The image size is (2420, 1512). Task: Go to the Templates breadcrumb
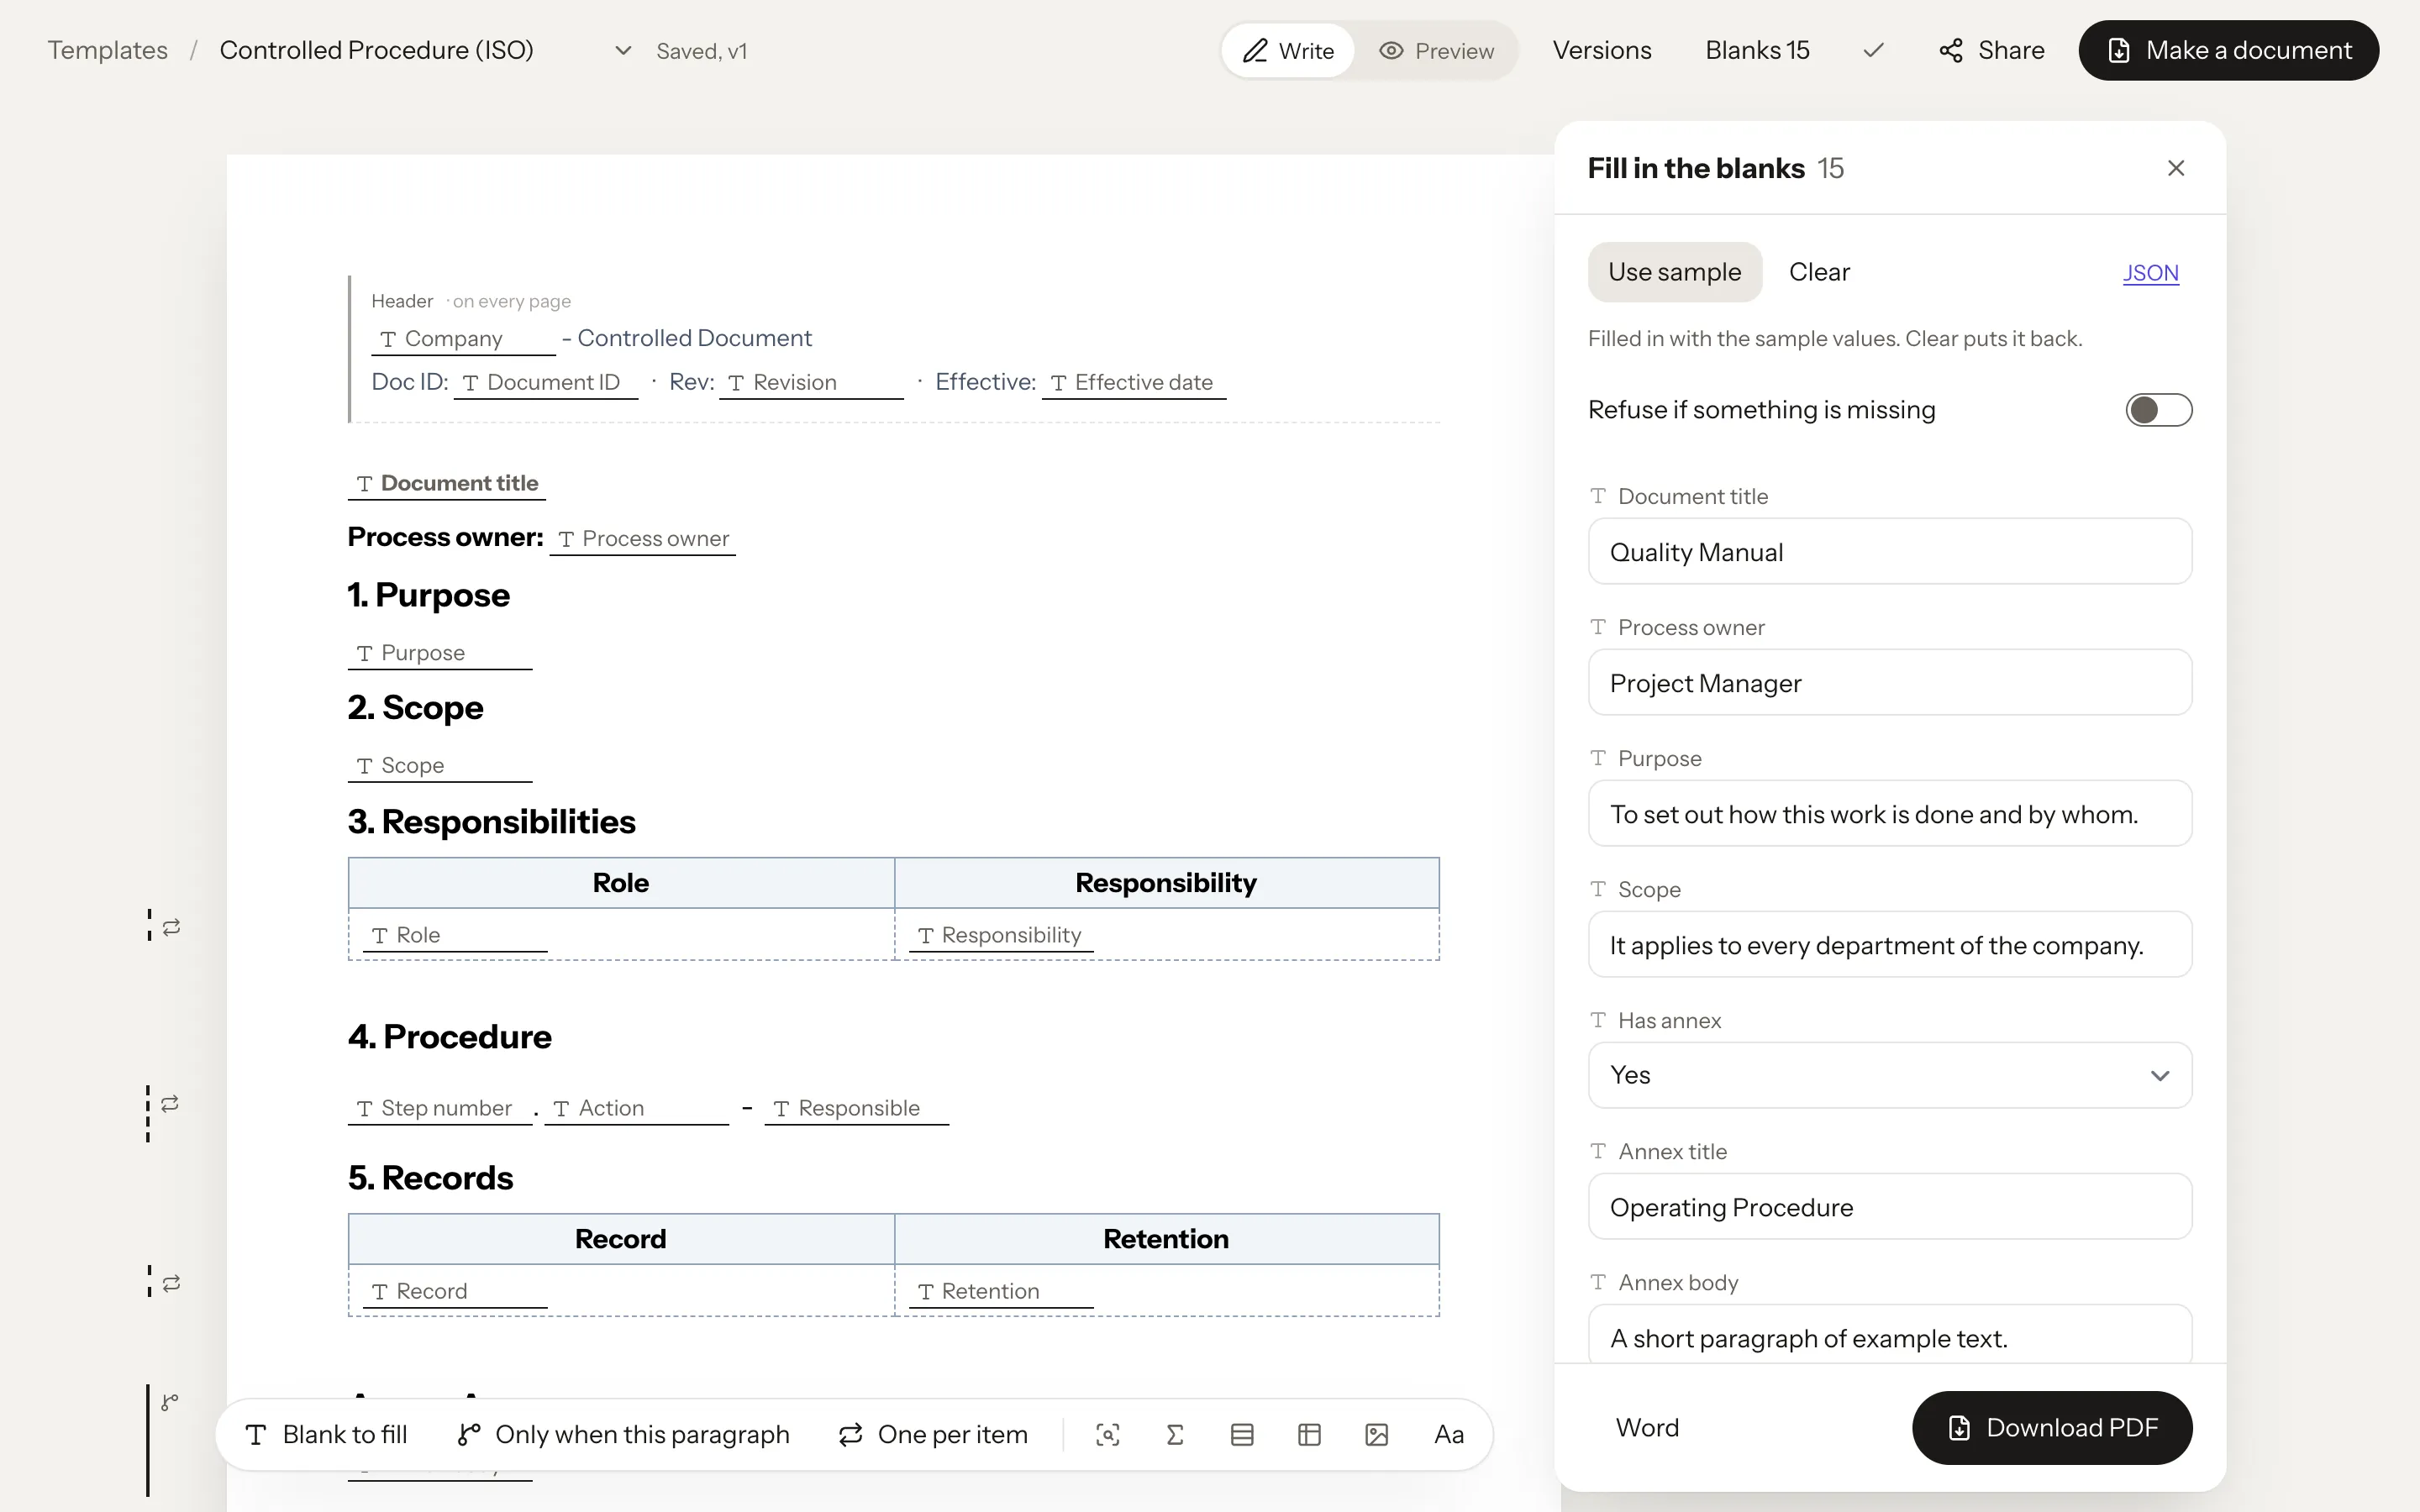click(x=107, y=50)
